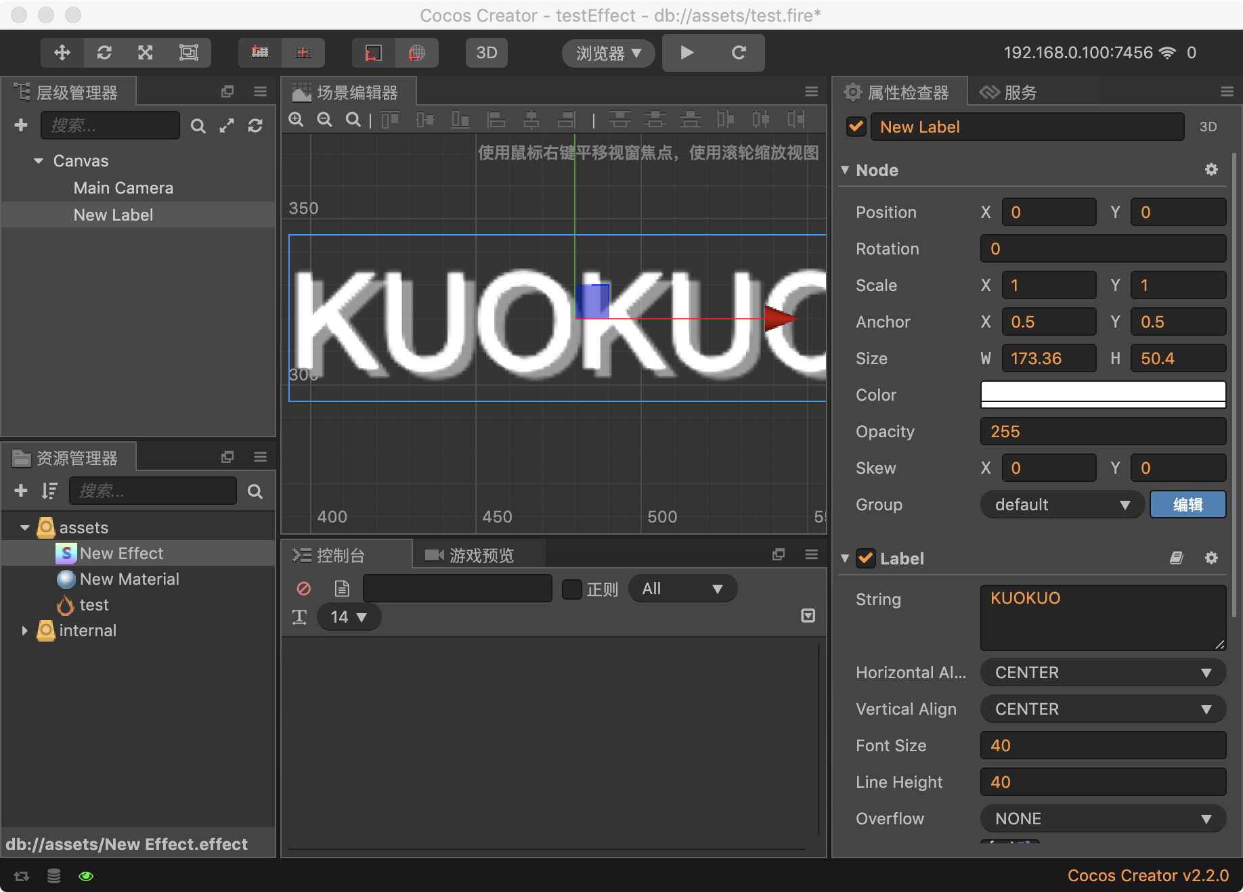Open the Vertical Align CENTER dropdown
This screenshot has height=892, width=1243.
pos(1103,709)
